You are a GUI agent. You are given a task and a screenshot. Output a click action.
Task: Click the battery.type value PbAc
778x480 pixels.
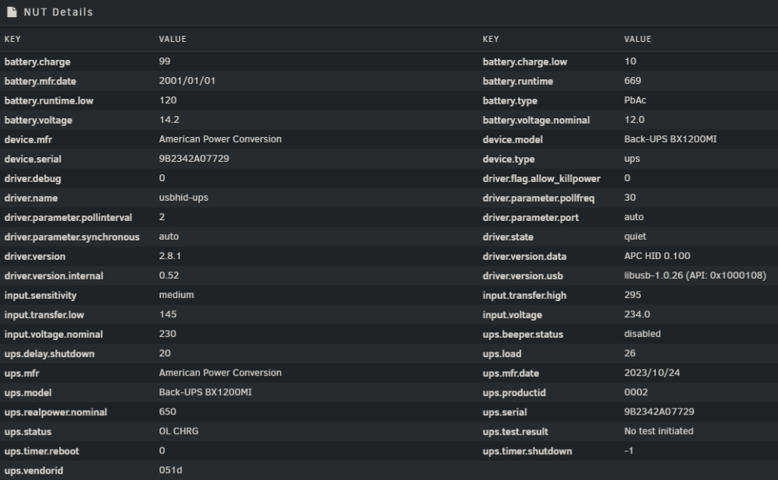coord(635,100)
